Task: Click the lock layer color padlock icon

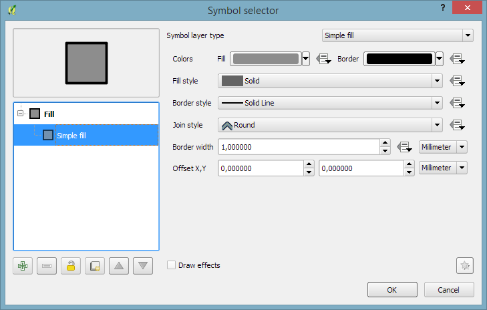Action: point(71,266)
